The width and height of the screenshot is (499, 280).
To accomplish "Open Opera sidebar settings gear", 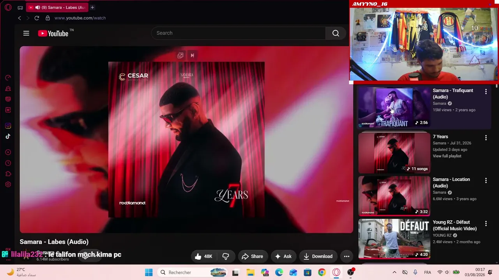I will pyautogui.click(x=8, y=184).
